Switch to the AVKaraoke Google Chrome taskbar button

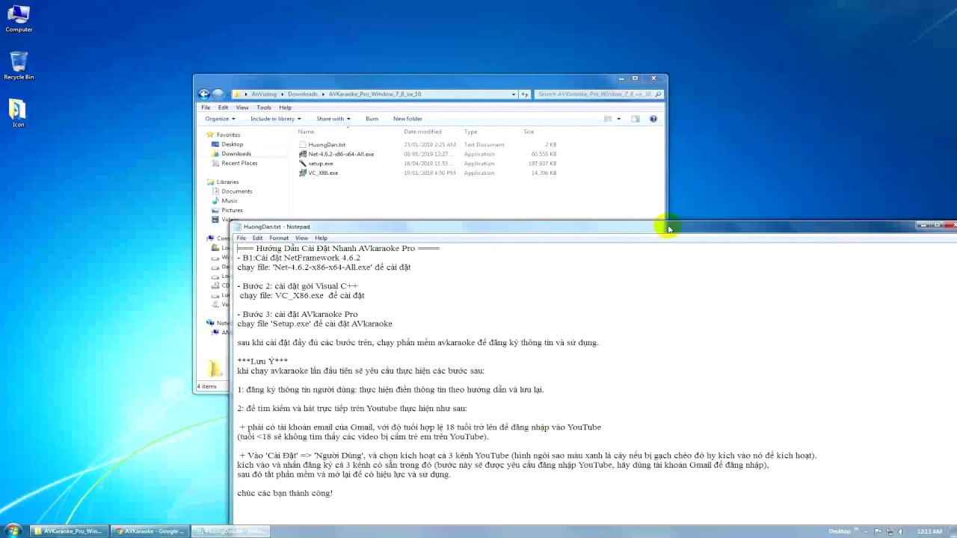click(150, 531)
